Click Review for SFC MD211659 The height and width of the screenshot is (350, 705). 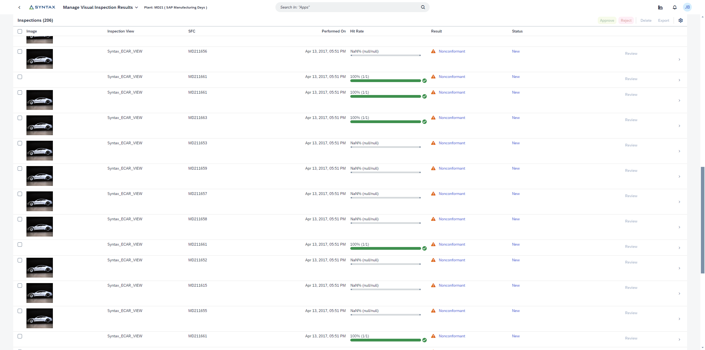pyautogui.click(x=631, y=170)
